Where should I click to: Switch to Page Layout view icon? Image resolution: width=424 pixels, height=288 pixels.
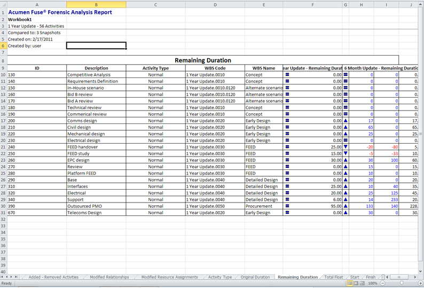coord(357,283)
